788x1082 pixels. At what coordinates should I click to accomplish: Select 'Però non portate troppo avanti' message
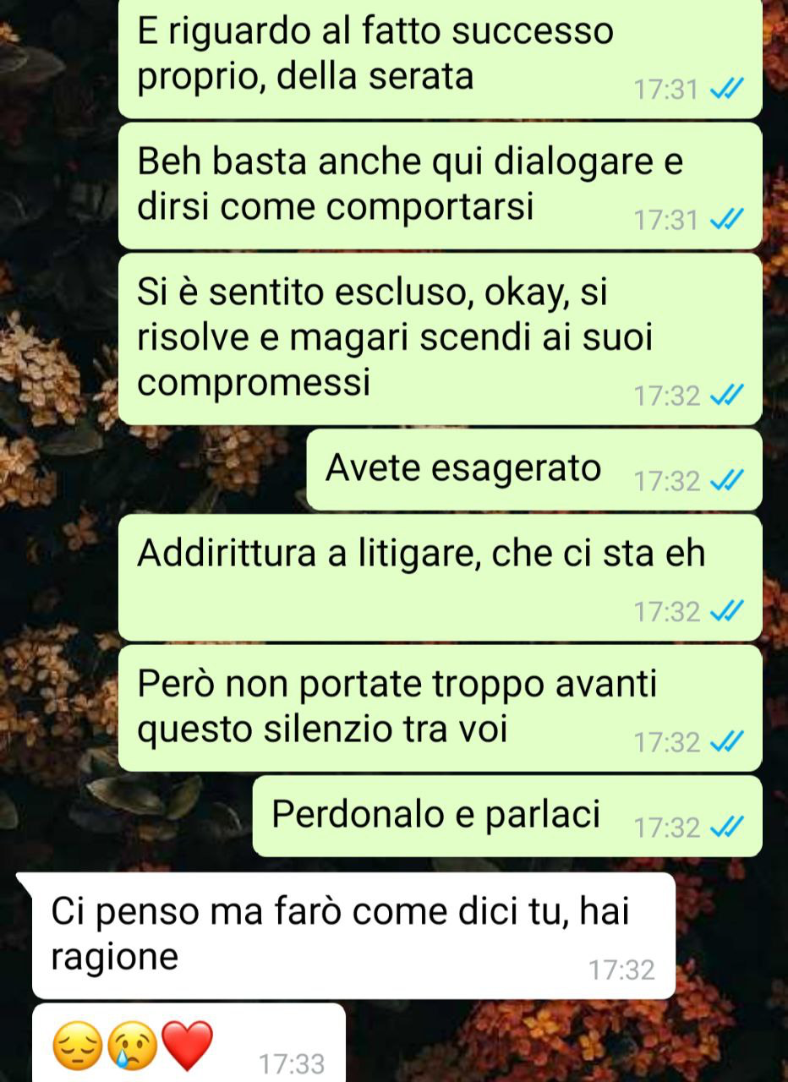pos(441,708)
